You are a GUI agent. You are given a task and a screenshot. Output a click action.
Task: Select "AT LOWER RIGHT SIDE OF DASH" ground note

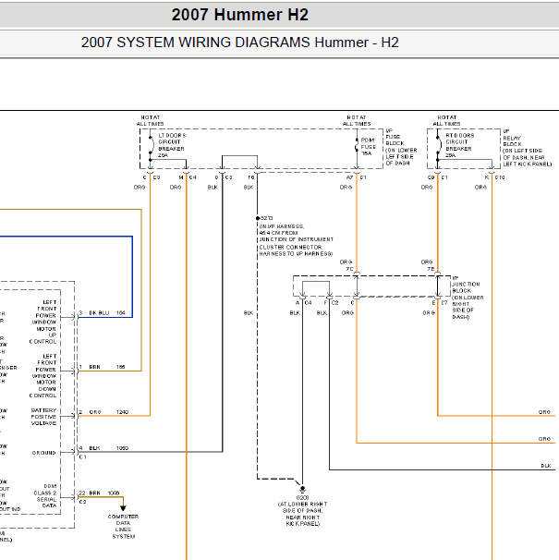coord(302,514)
